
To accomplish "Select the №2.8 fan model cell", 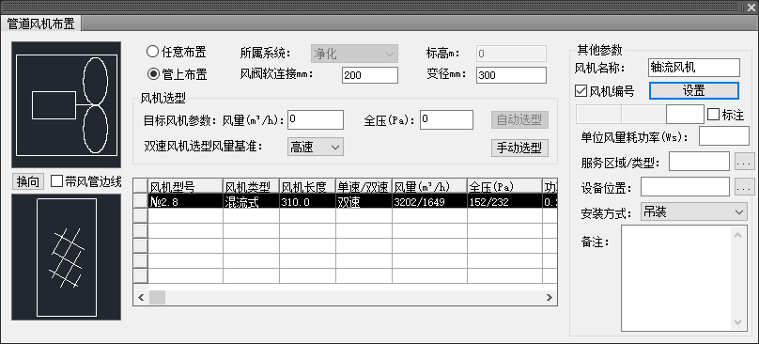I will coord(185,201).
